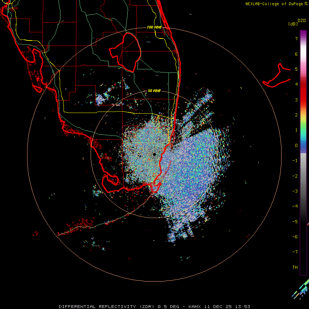Click the 5 value on the color scale
The width and height of the screenshot is (309, 309).
coord(296,69)
